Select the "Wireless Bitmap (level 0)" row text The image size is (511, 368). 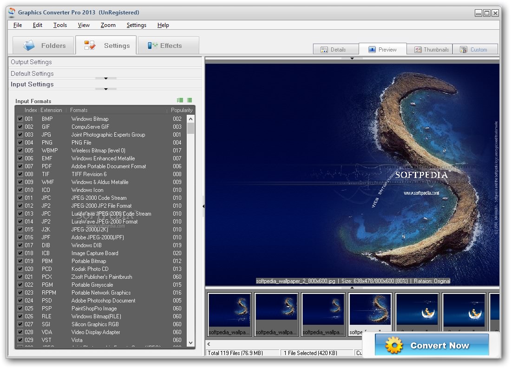(x=98, y=151)
